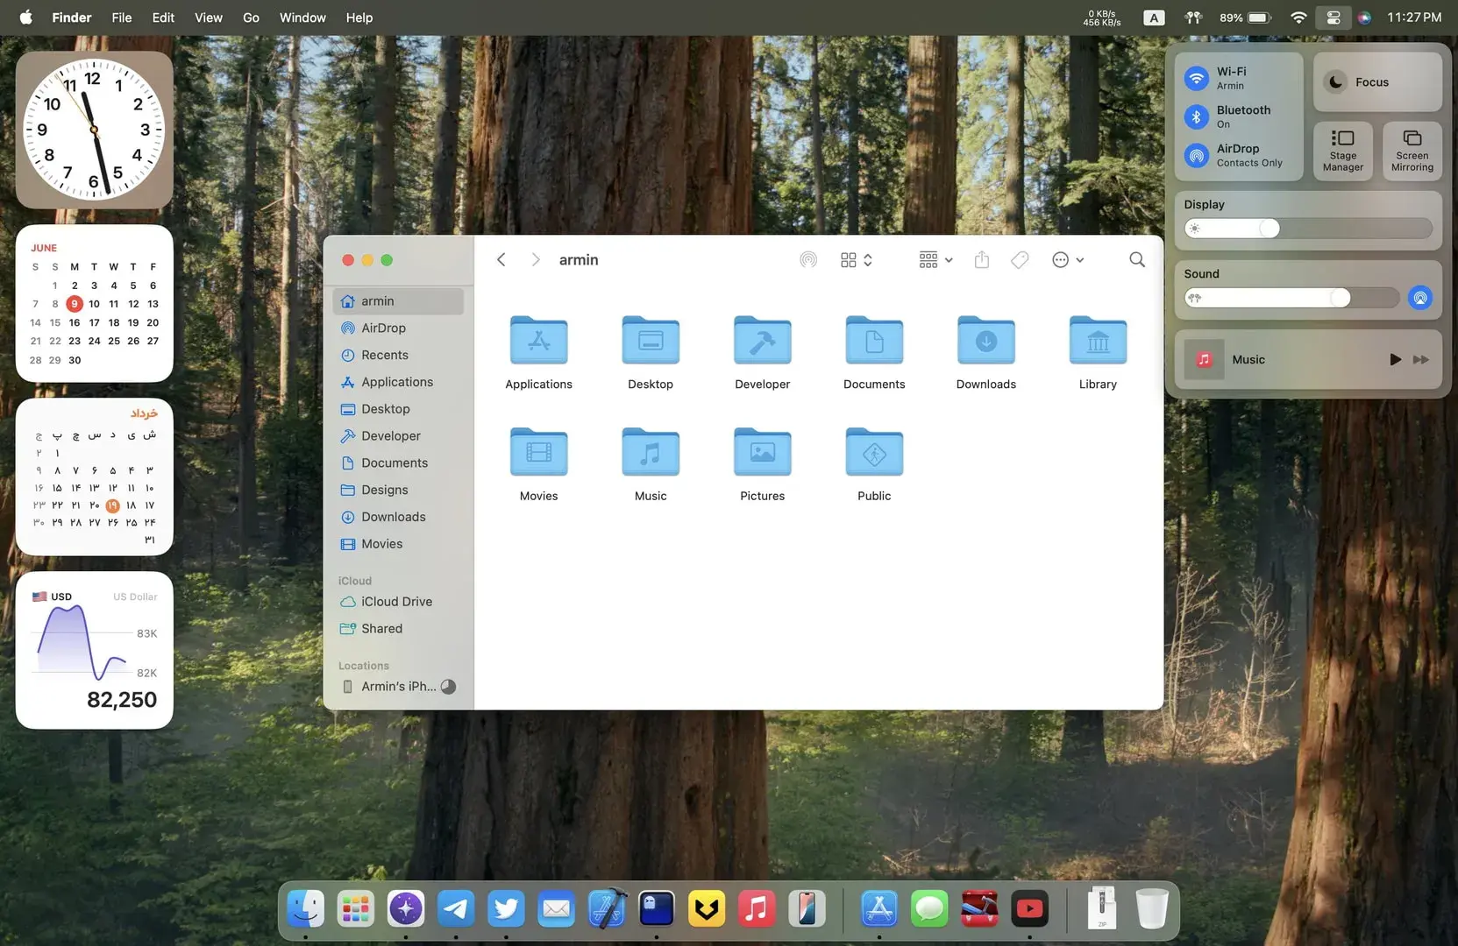The image size is (1458, 946).
Task: Open the Search field in the Finder toolbar
Action: click(1136, 259)
